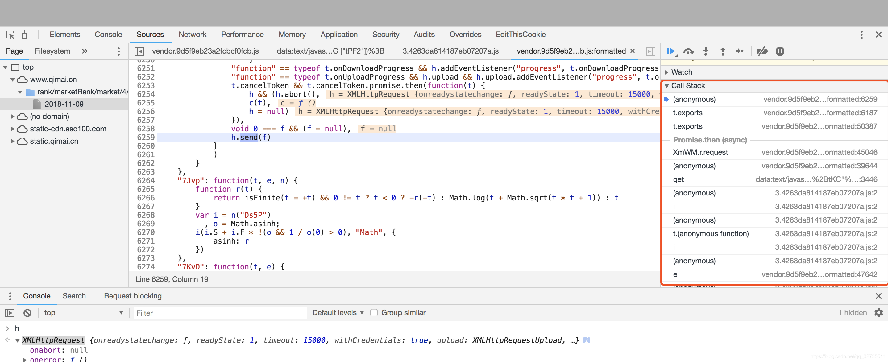Open the Security panel
Viewport: 888px width, 362px height.
click(386, 35)
